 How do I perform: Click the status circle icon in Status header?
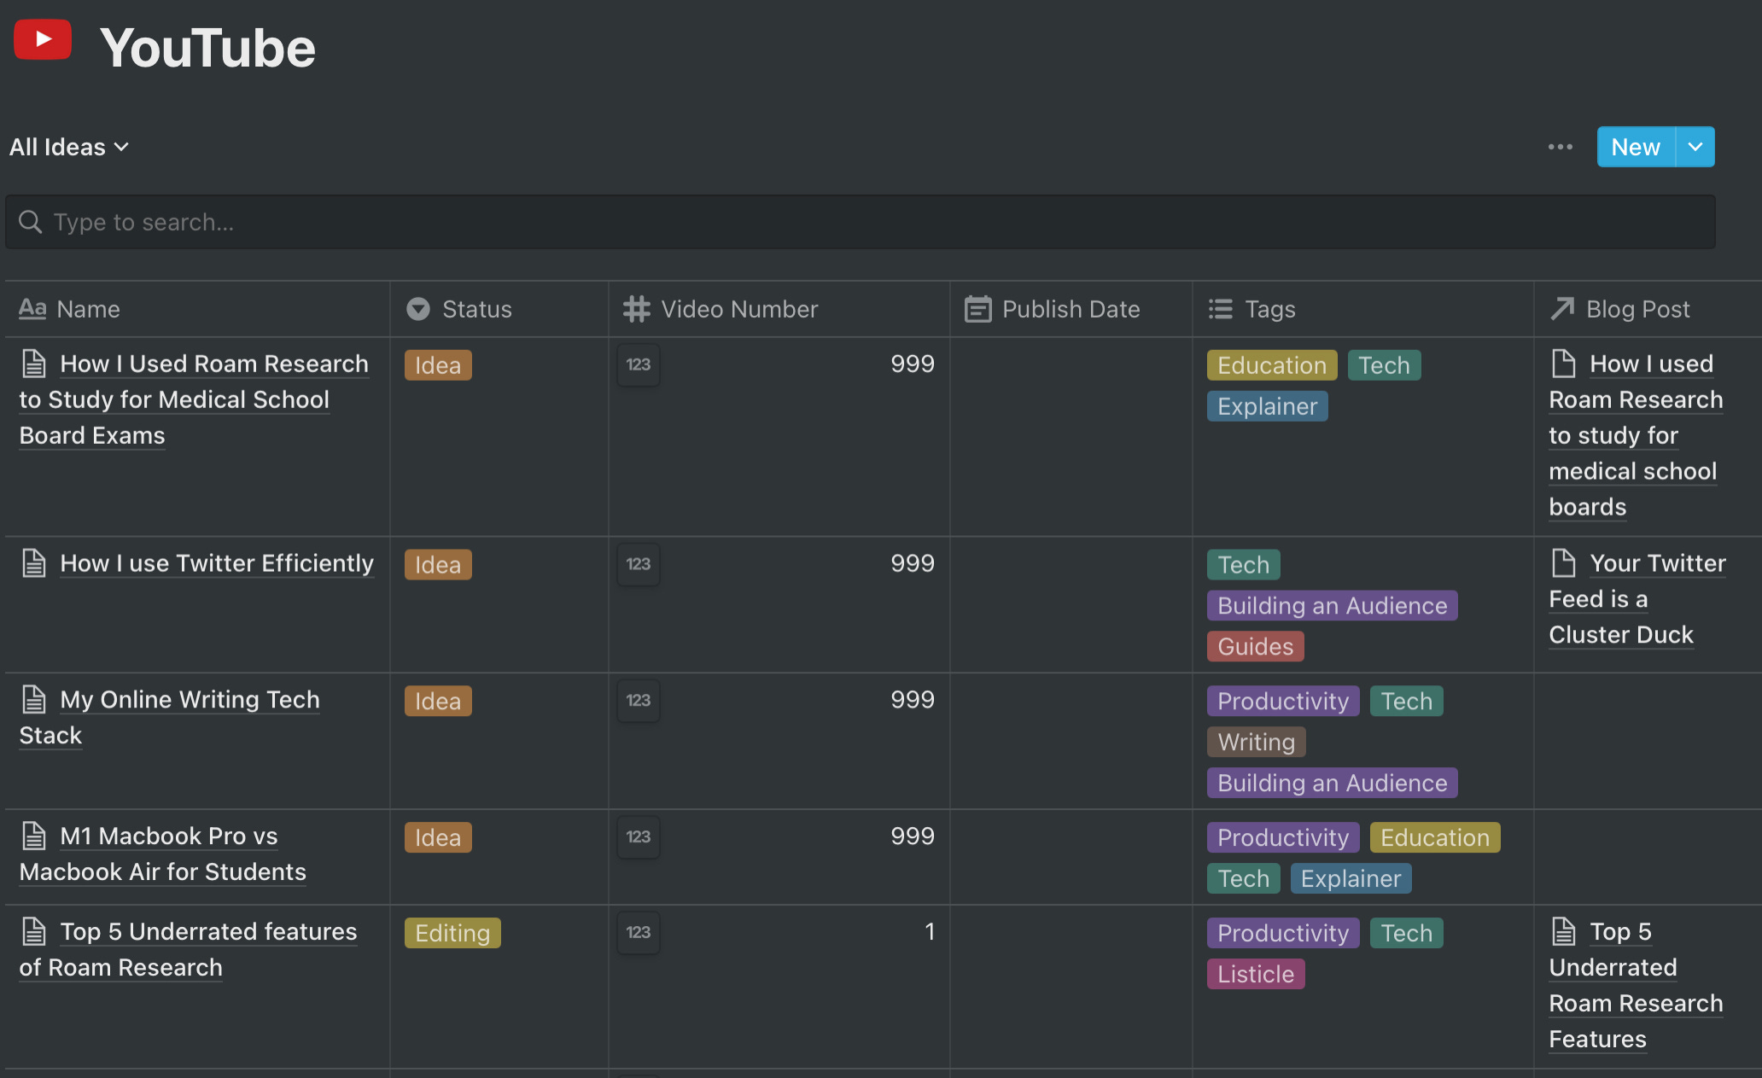418,309
